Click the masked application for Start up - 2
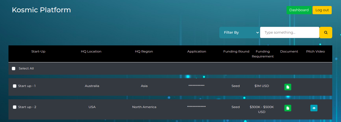This screenshot has height=122, width=341. click(196, 107)
